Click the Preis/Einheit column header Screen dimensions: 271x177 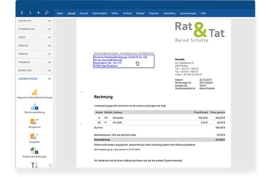point(201,112)
